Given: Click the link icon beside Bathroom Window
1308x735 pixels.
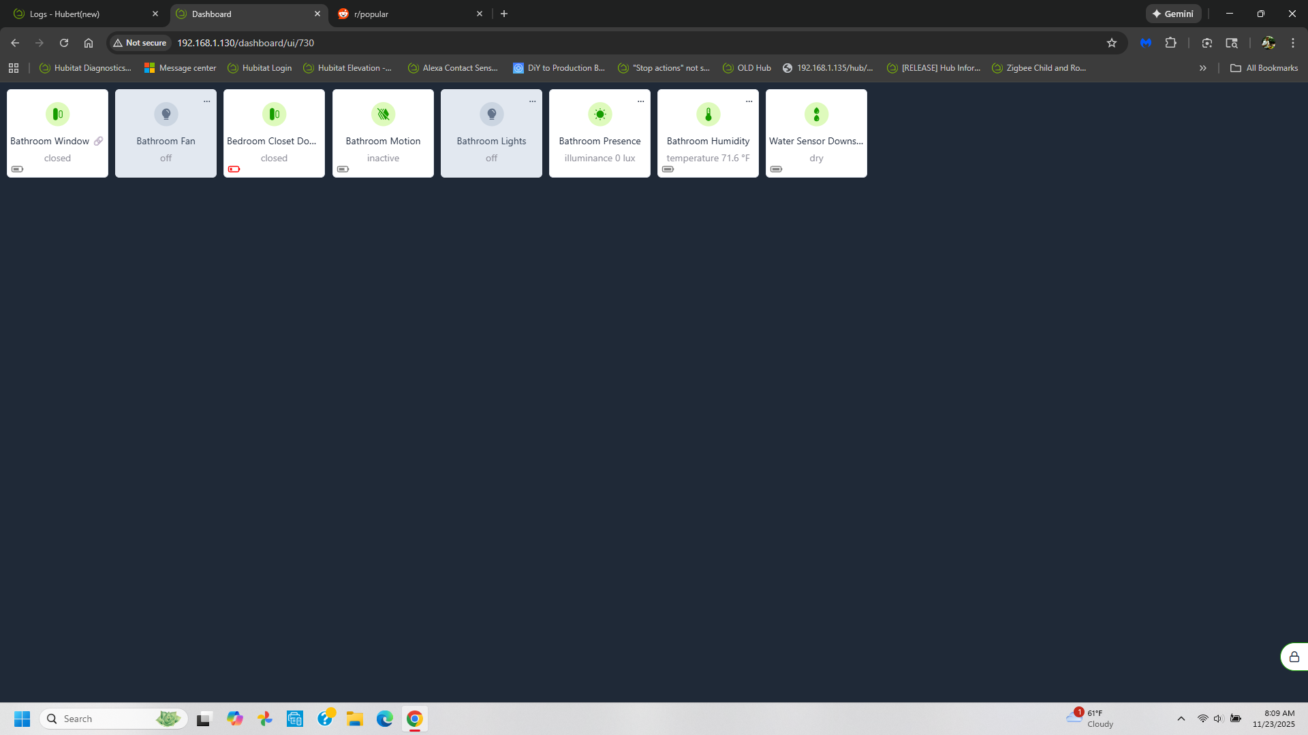Looking at the screenshot, I should point(99,141).
